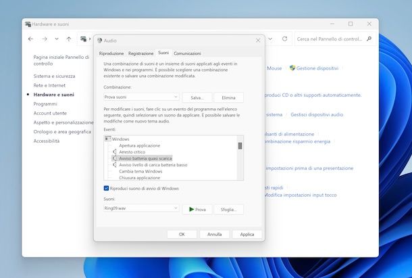Open Gestione dispositivi link

click(x=317, y=68)
